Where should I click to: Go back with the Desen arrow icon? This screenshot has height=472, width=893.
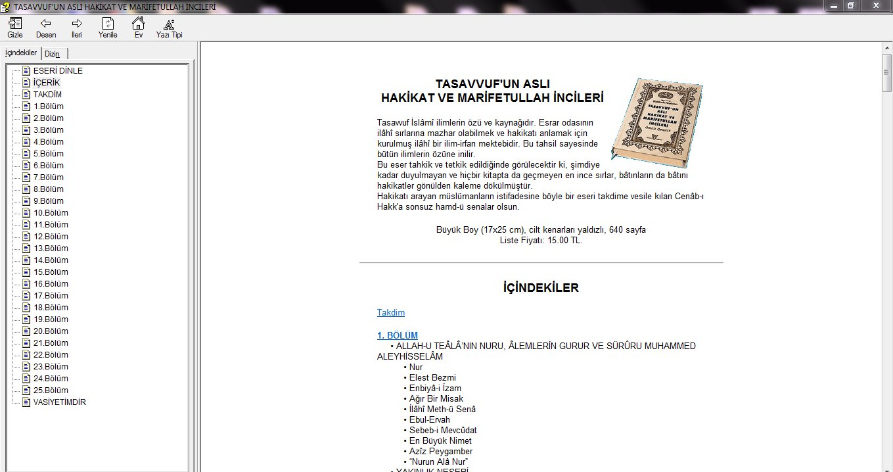tap(46, 24)
